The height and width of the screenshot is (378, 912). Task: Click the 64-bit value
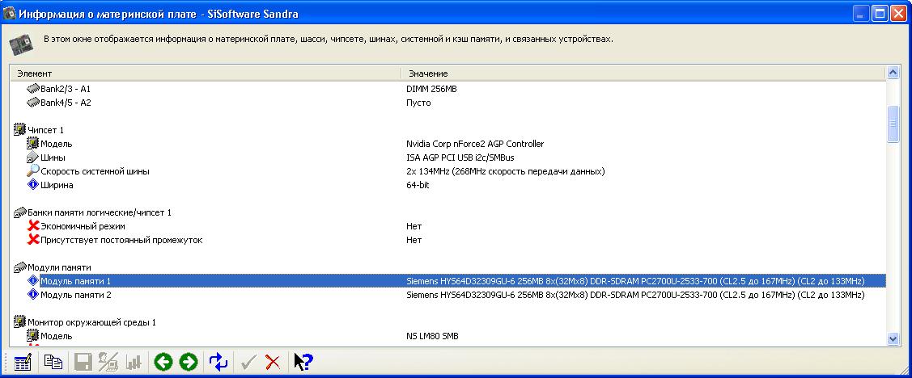(418, 185)
